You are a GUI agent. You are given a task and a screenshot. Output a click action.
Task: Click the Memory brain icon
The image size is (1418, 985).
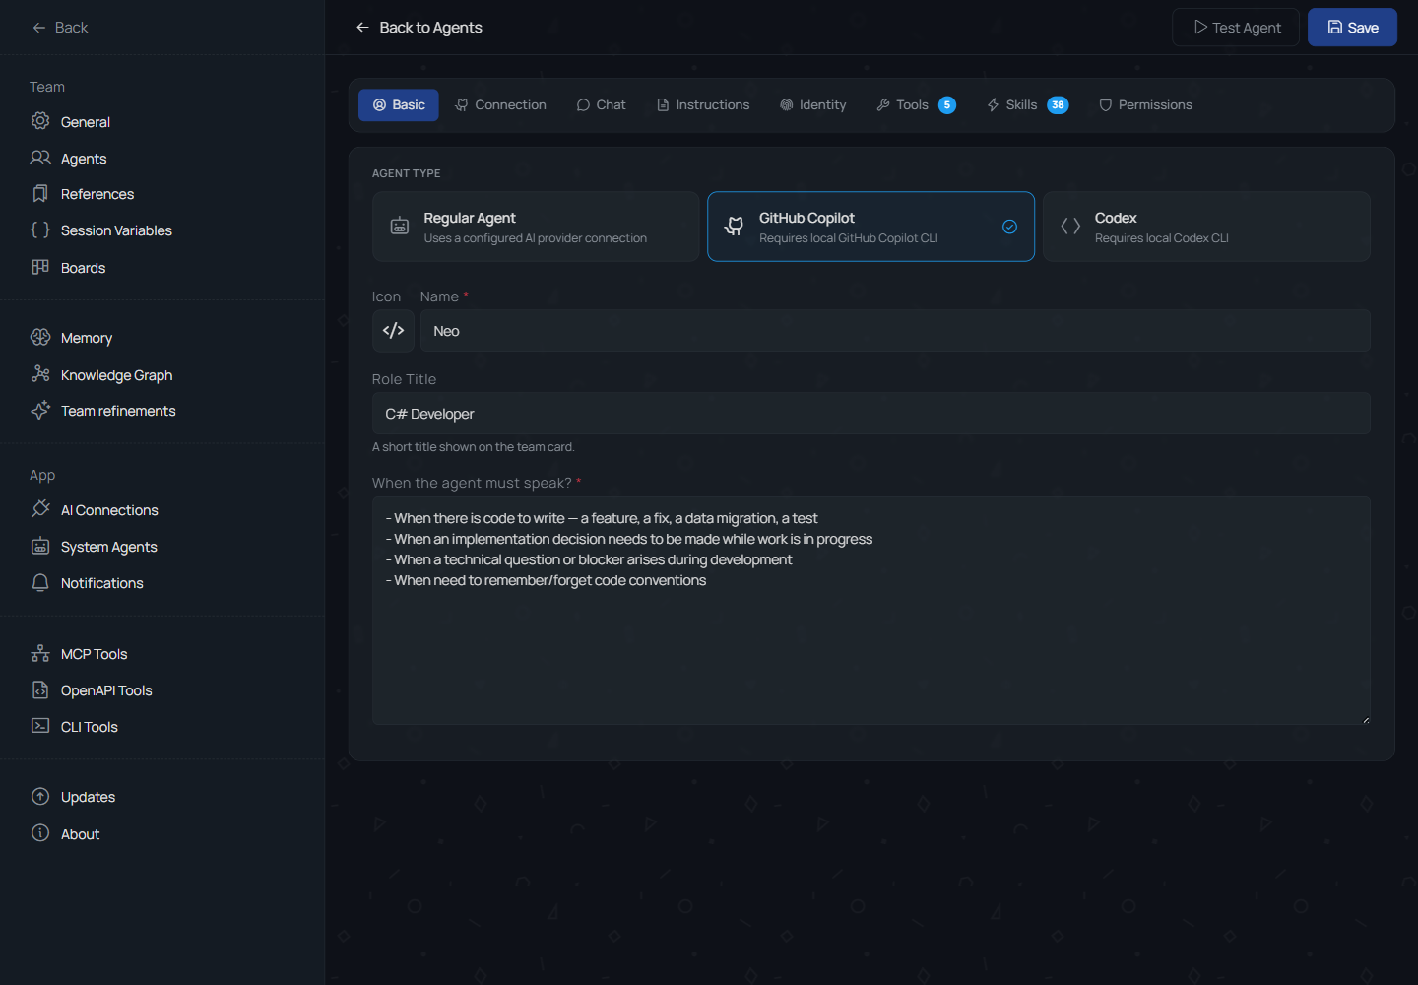pyautogui.click(x=40, y=337)
